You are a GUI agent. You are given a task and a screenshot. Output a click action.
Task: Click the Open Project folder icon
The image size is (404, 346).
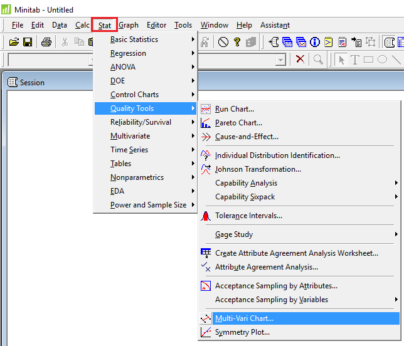14,42
